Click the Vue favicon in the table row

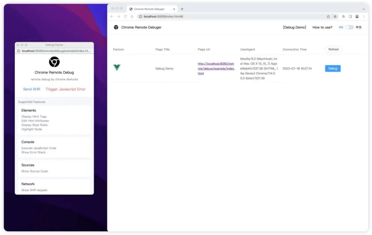[117, 68]
